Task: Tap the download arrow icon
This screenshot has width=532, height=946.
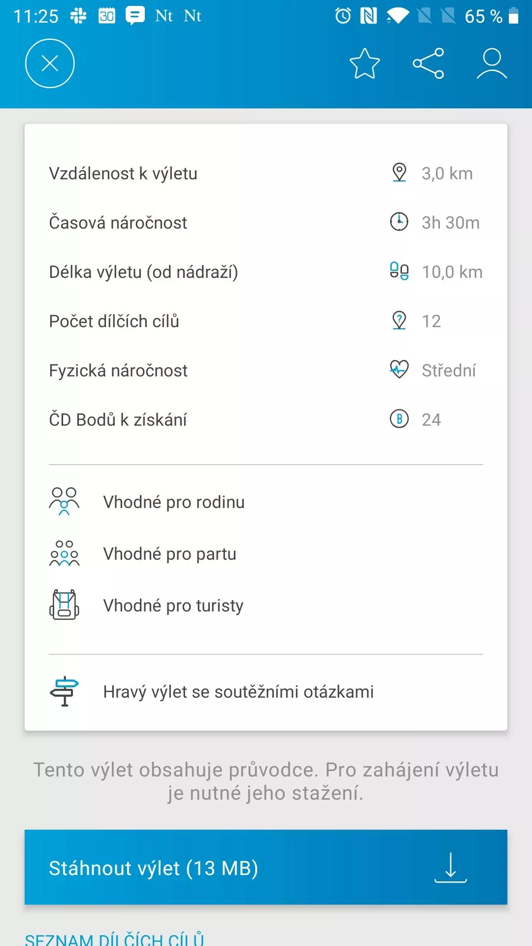Action: coord(451,867)
